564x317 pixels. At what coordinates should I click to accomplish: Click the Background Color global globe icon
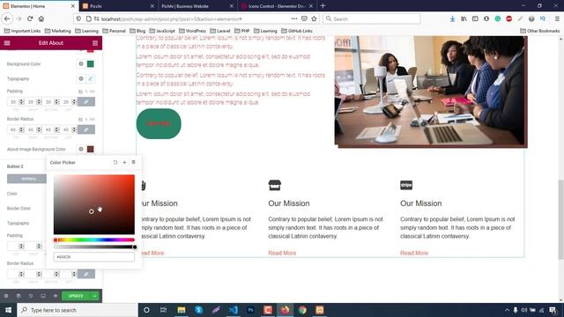coord(81,64)
